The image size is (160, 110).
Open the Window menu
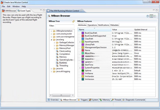[16, 6]
